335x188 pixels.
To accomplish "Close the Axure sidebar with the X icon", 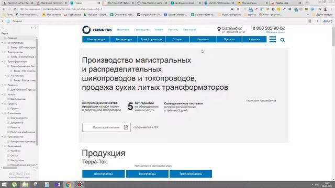I will [x=2, y=21].
